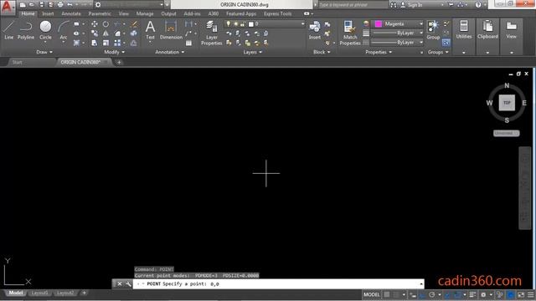Viewport: 536px width, 301px height.
Task: Open the Manage ribbon tab
Action: (x=145, y=13)
